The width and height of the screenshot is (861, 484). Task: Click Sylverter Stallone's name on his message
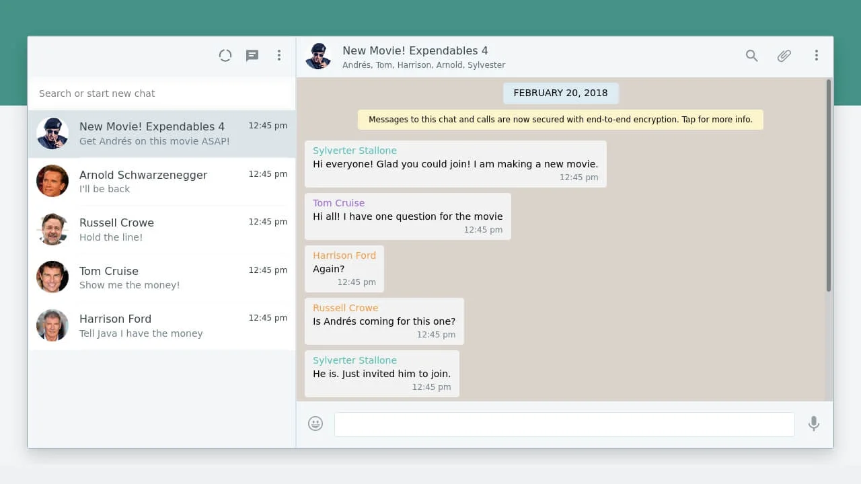pyautogui.click(x=354, y=150)
